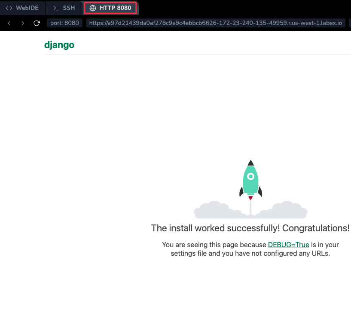Navigate back using the left arrow icon
The height and width of the screenshot is (333, 351).
[x=9, y=23]
